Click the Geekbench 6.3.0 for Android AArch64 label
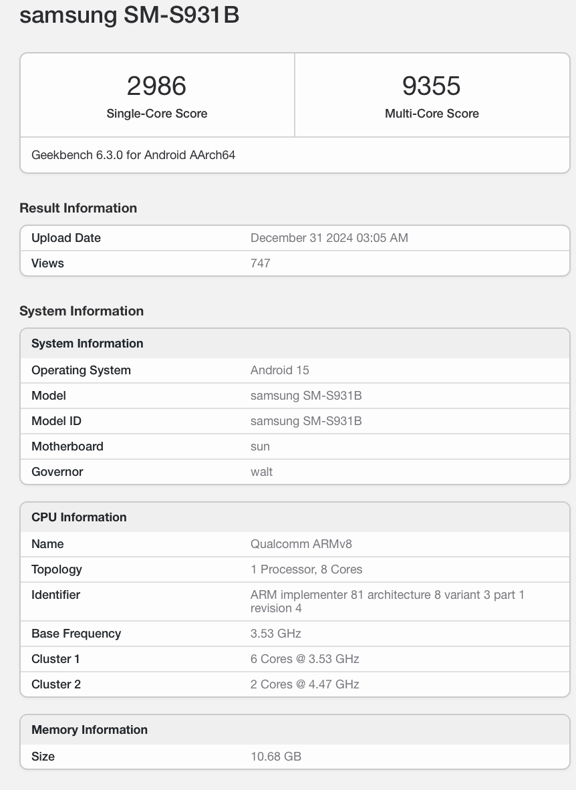This screenshot has height=790, width=576. pyautogui.click(x=132, y=155)
